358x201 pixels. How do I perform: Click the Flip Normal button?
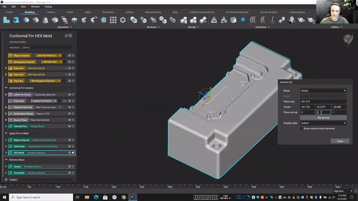(323, 118)
